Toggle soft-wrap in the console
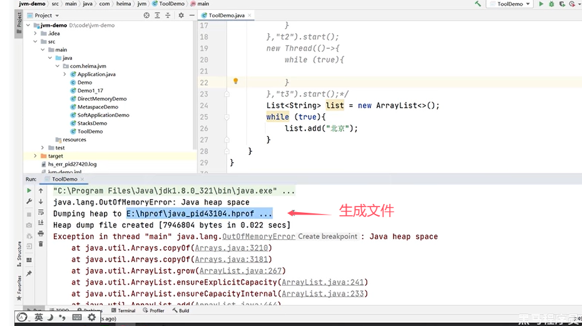 [41, 212]
